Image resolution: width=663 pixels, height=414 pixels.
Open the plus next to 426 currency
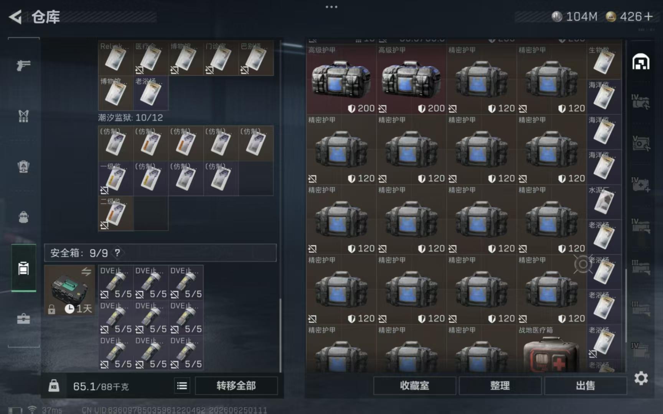pyautogui.click(x=648, y=16)
